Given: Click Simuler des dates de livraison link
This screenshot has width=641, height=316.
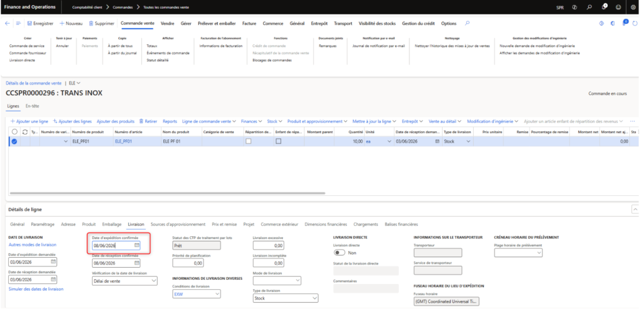Looking at the screenshot, I should [36, 289].
